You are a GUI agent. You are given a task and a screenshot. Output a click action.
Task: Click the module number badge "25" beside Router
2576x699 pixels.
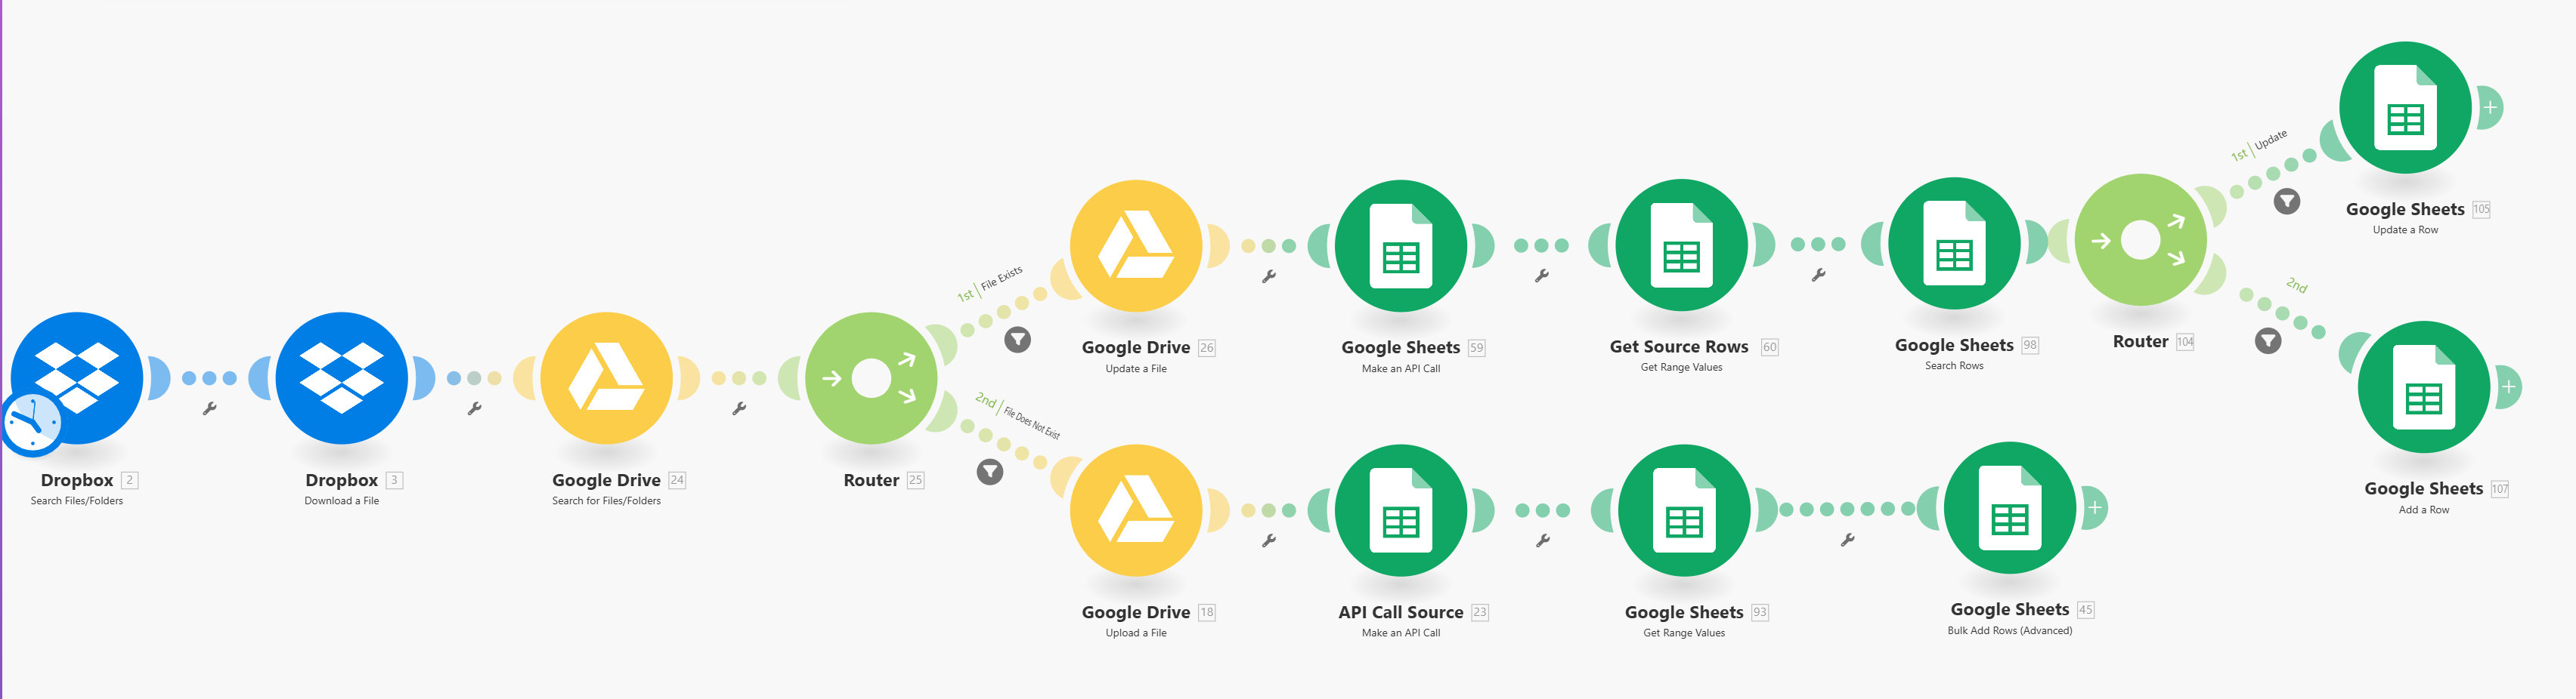915,480
